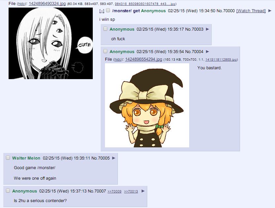Open post menu arrow for No.70005
The height and width of the screenshot is (208, 275).
click(114, 158)
